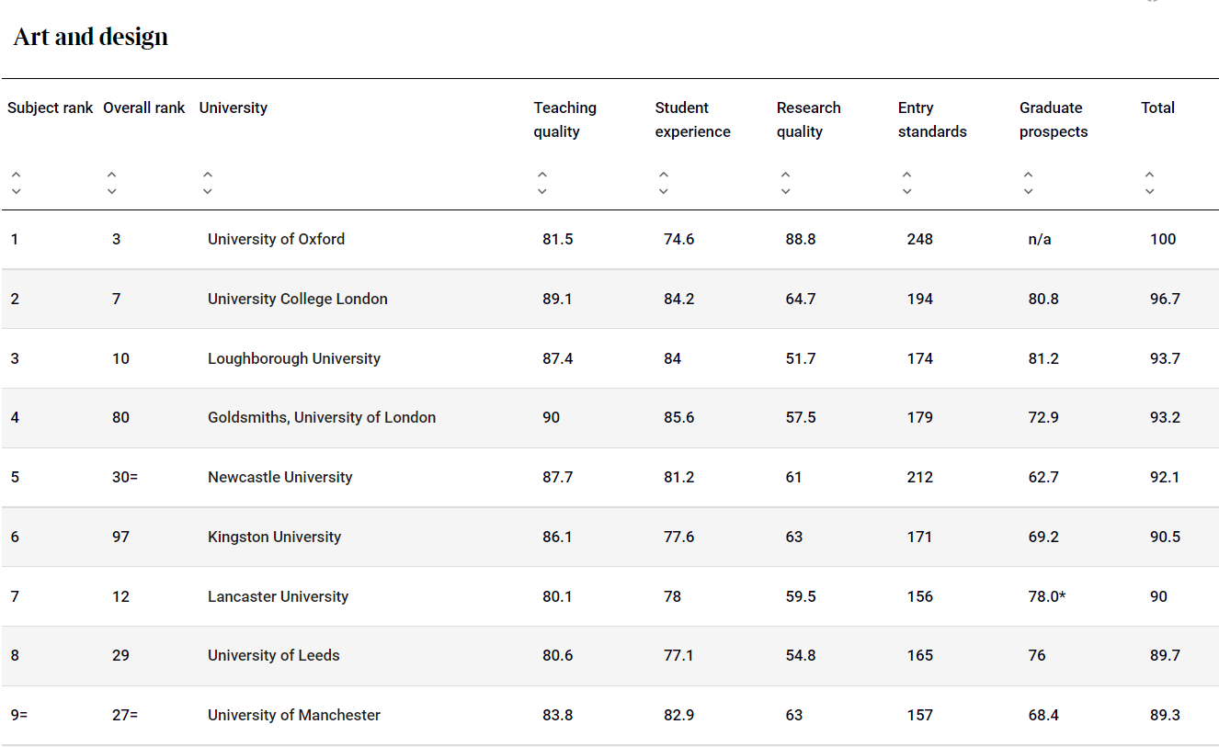Click Lancaster's graduate prospects 78.0*
1219x747 pixels.
[1047, 596]
